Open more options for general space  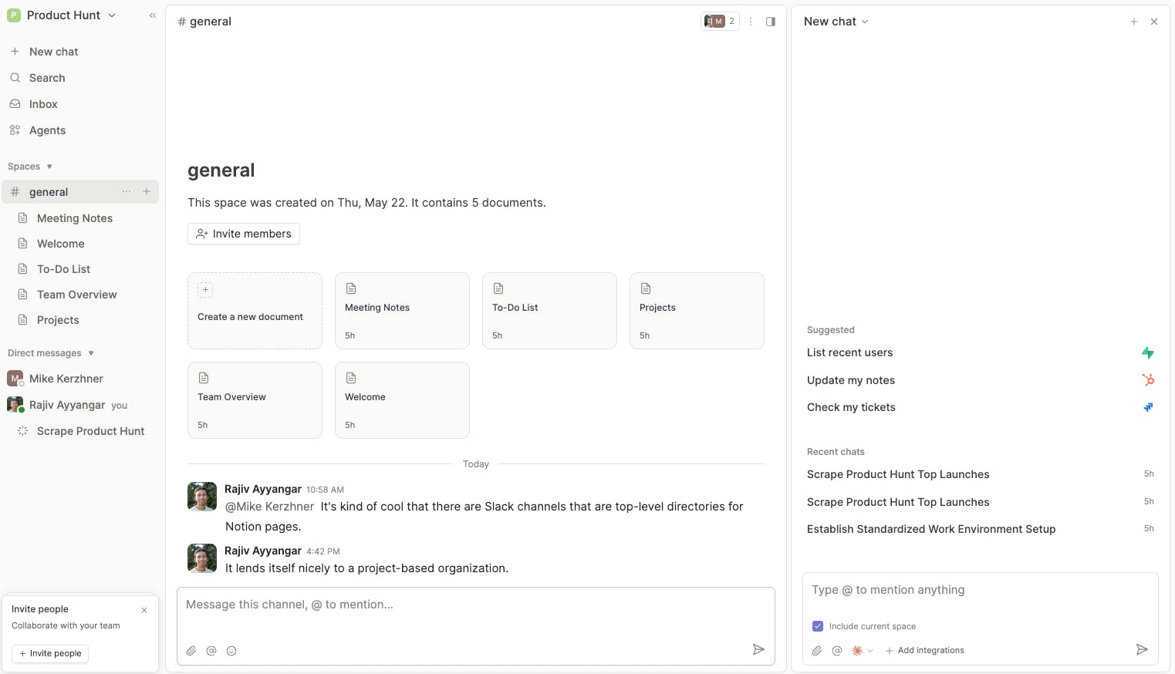point(127,191)
